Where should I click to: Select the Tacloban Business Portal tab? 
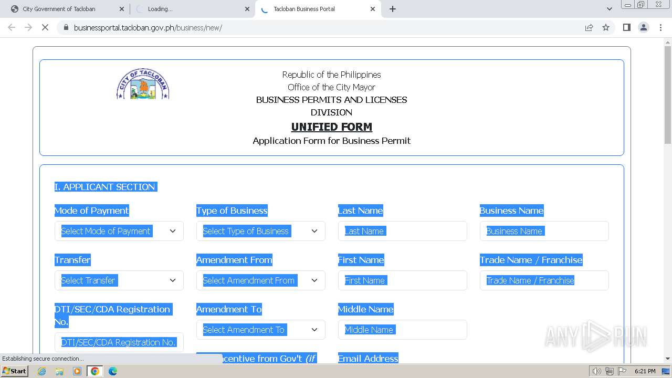[318, 9]
